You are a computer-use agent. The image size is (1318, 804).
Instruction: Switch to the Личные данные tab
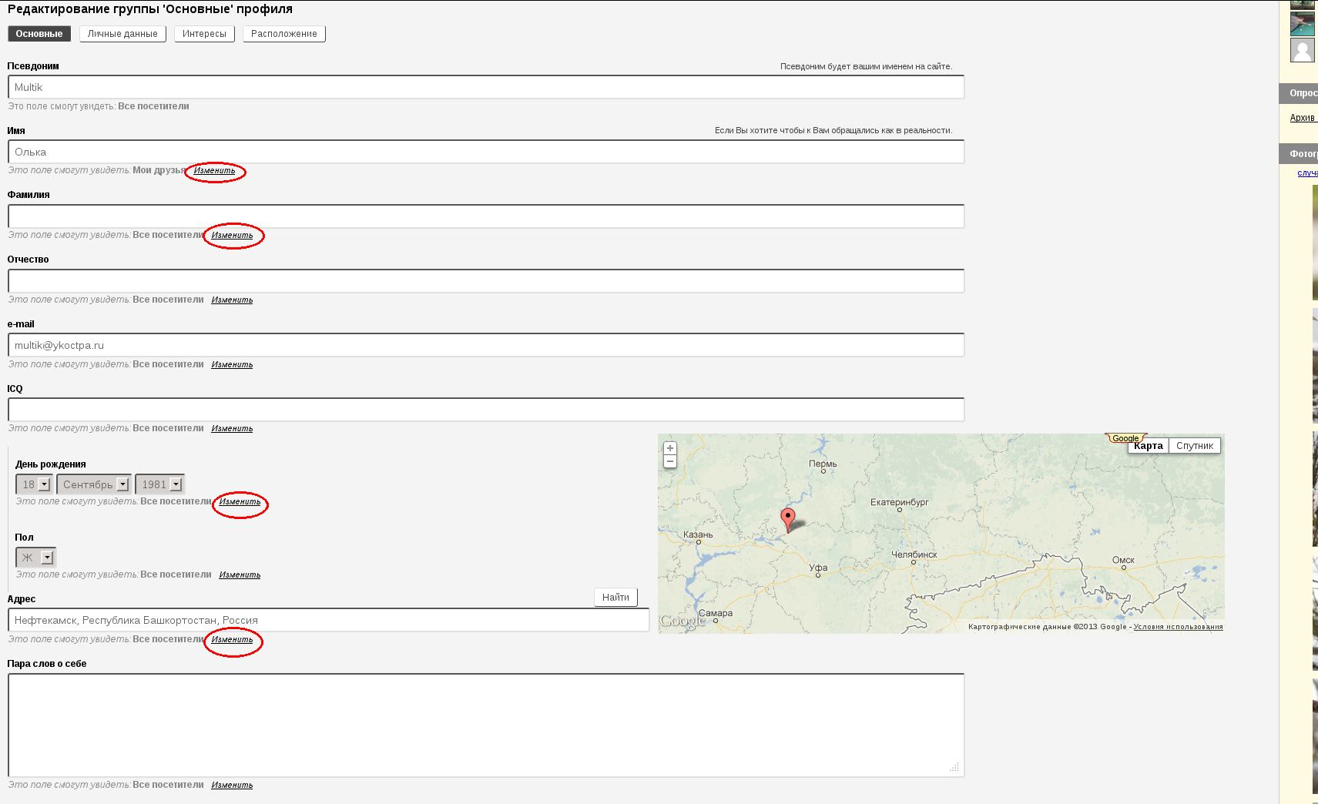(122, 34)
